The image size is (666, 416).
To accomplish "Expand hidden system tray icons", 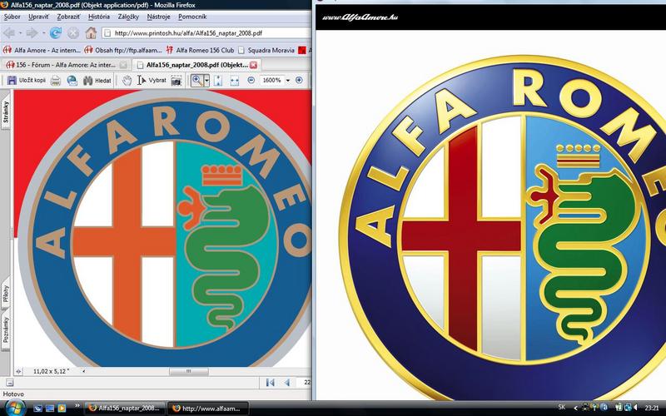I will pos(575,409).
